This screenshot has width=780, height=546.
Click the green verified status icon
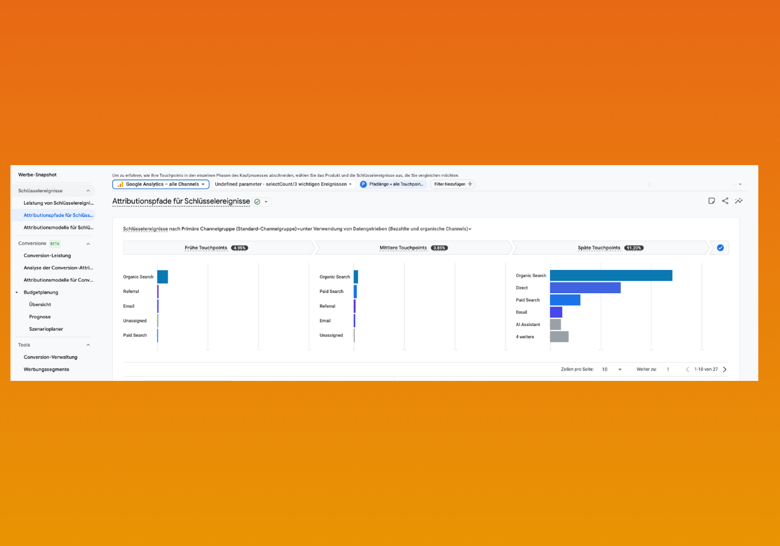point(257,202)
